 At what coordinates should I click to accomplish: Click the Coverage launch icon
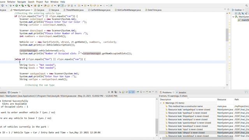23,5
